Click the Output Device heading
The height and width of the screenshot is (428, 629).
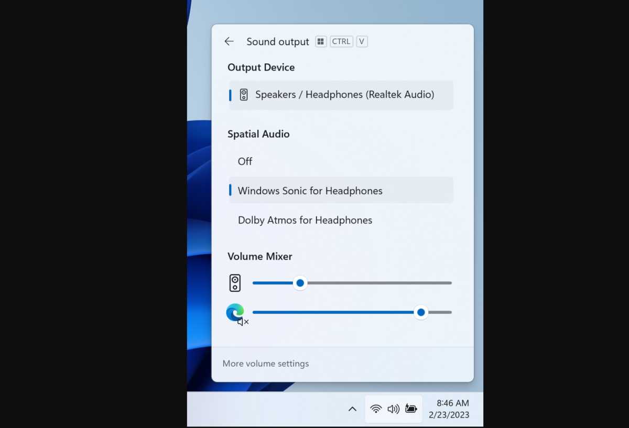(x=261, y=68)
